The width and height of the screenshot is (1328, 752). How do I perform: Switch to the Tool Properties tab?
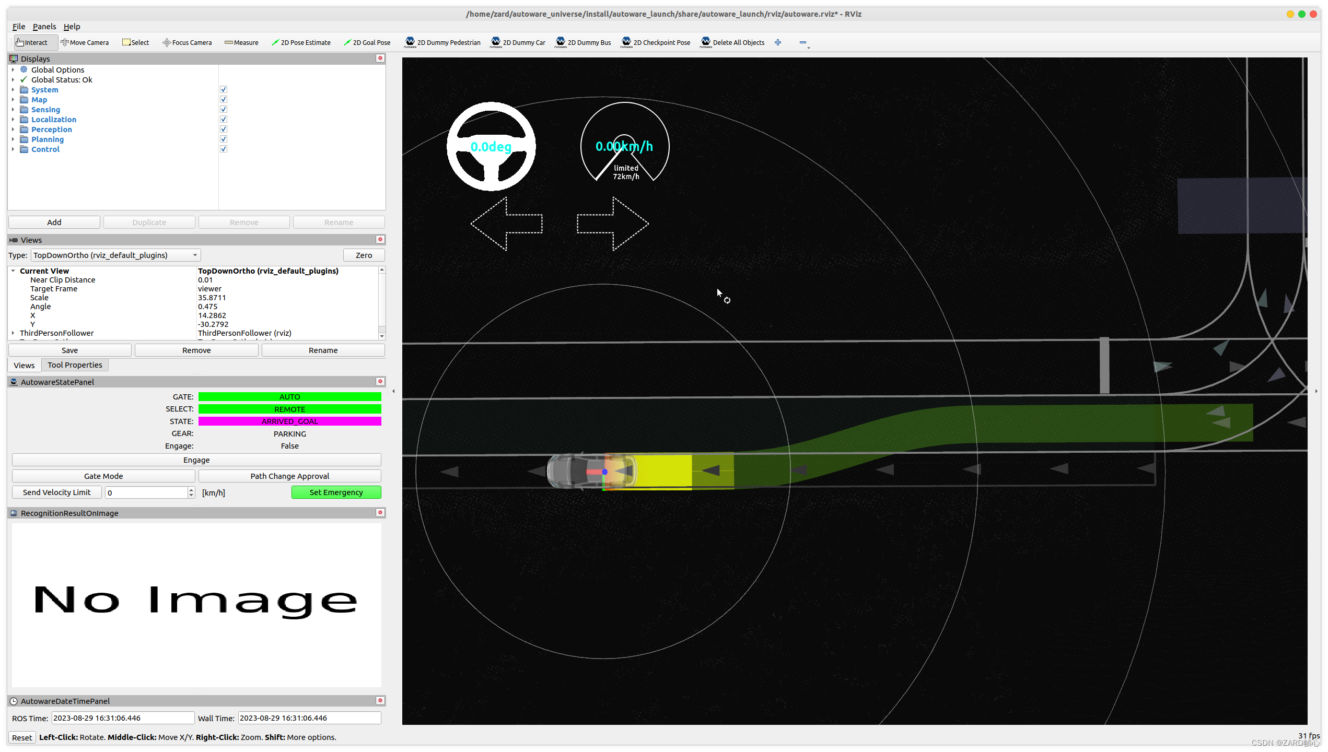pyautogui.click(x=75, y=365)
